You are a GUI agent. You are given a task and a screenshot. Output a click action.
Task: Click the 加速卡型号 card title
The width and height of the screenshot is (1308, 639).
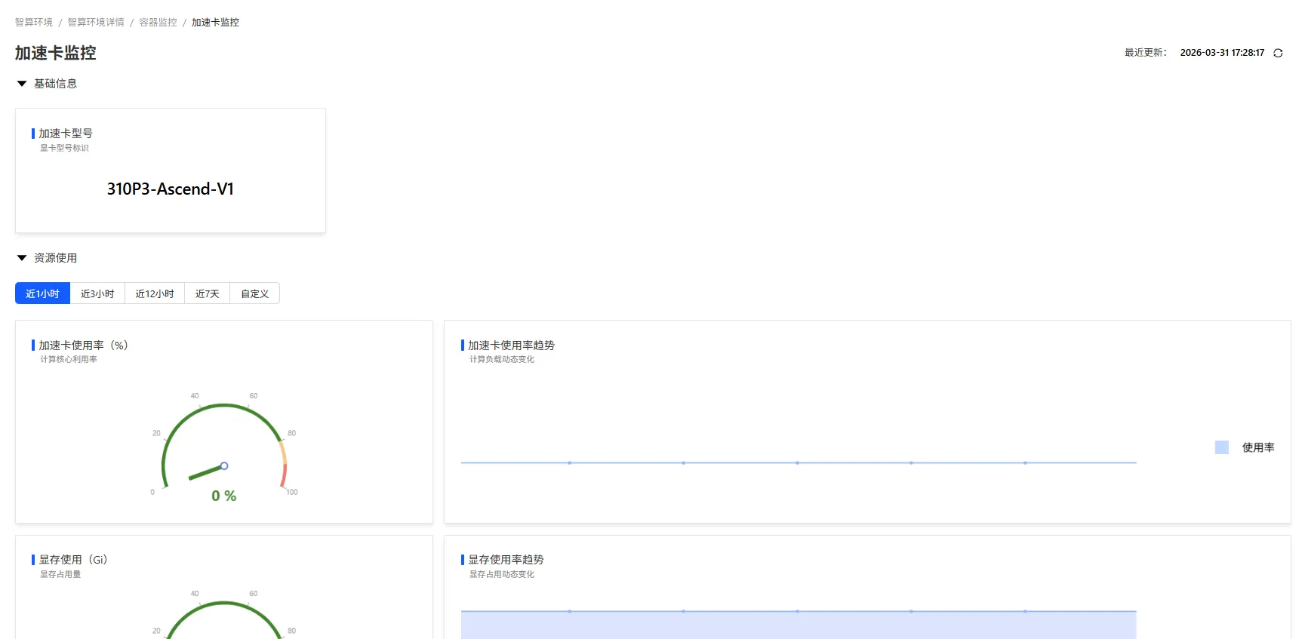tap(66, 134)
